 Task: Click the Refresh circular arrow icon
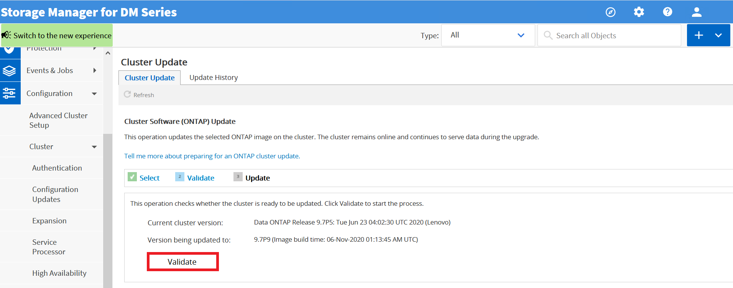[127, 94]
